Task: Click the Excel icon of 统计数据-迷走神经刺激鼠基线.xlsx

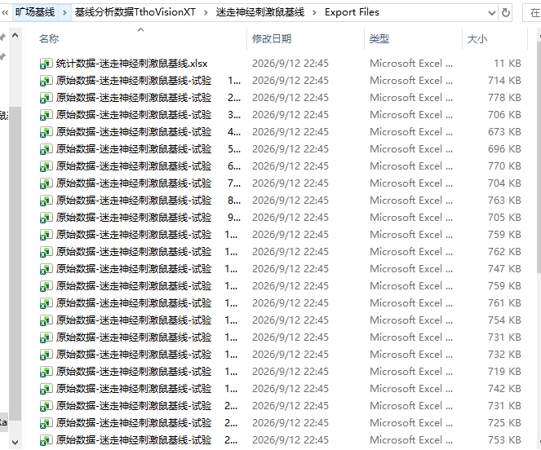Action: point(46,64)
